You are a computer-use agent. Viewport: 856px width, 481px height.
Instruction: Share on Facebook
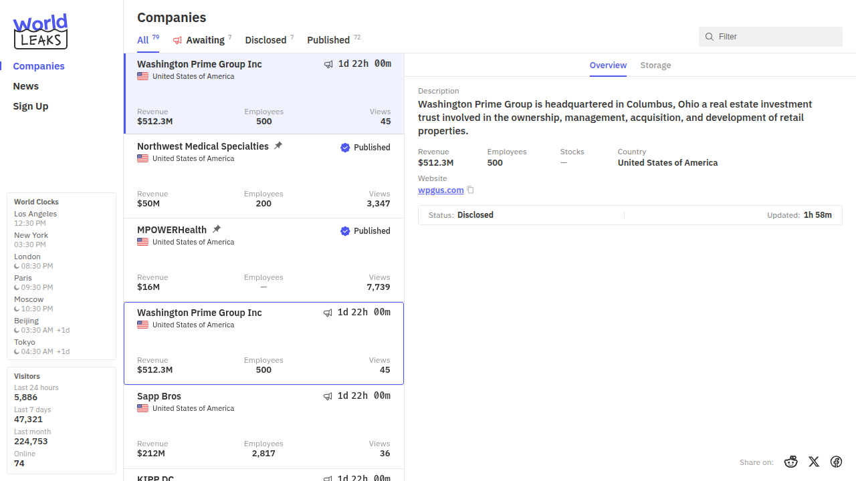click(x=836, y=462)
